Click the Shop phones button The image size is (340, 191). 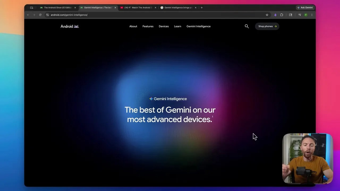pyautogui.click(x=267, y=26)
